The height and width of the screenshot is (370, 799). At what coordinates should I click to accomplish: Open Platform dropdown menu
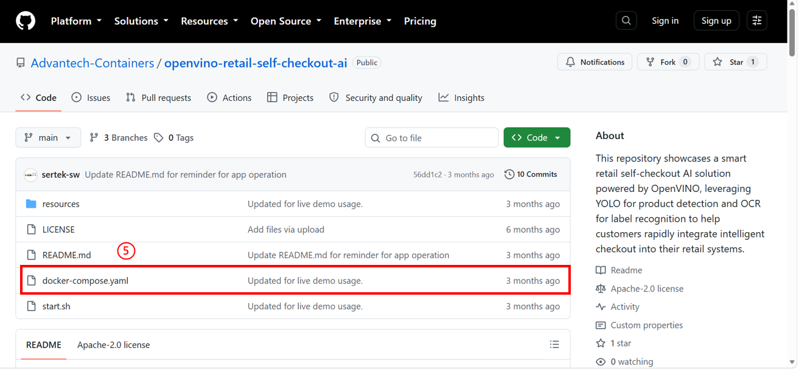[x=76, y=21]
